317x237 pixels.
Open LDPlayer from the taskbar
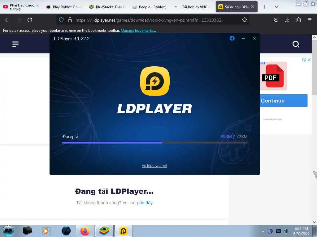tap(124, 231)
